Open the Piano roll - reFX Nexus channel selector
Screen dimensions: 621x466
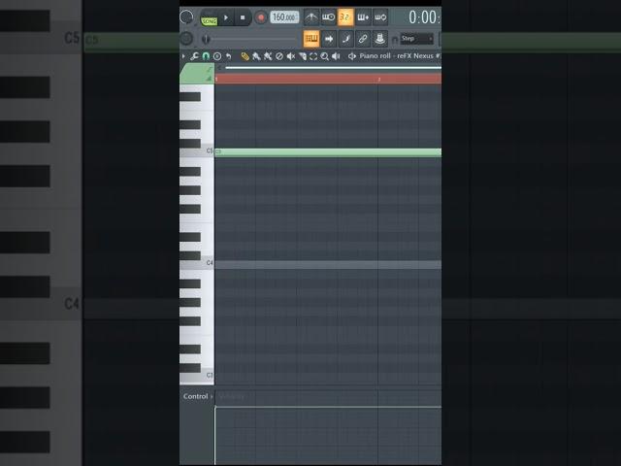click(x=400, y=56)
